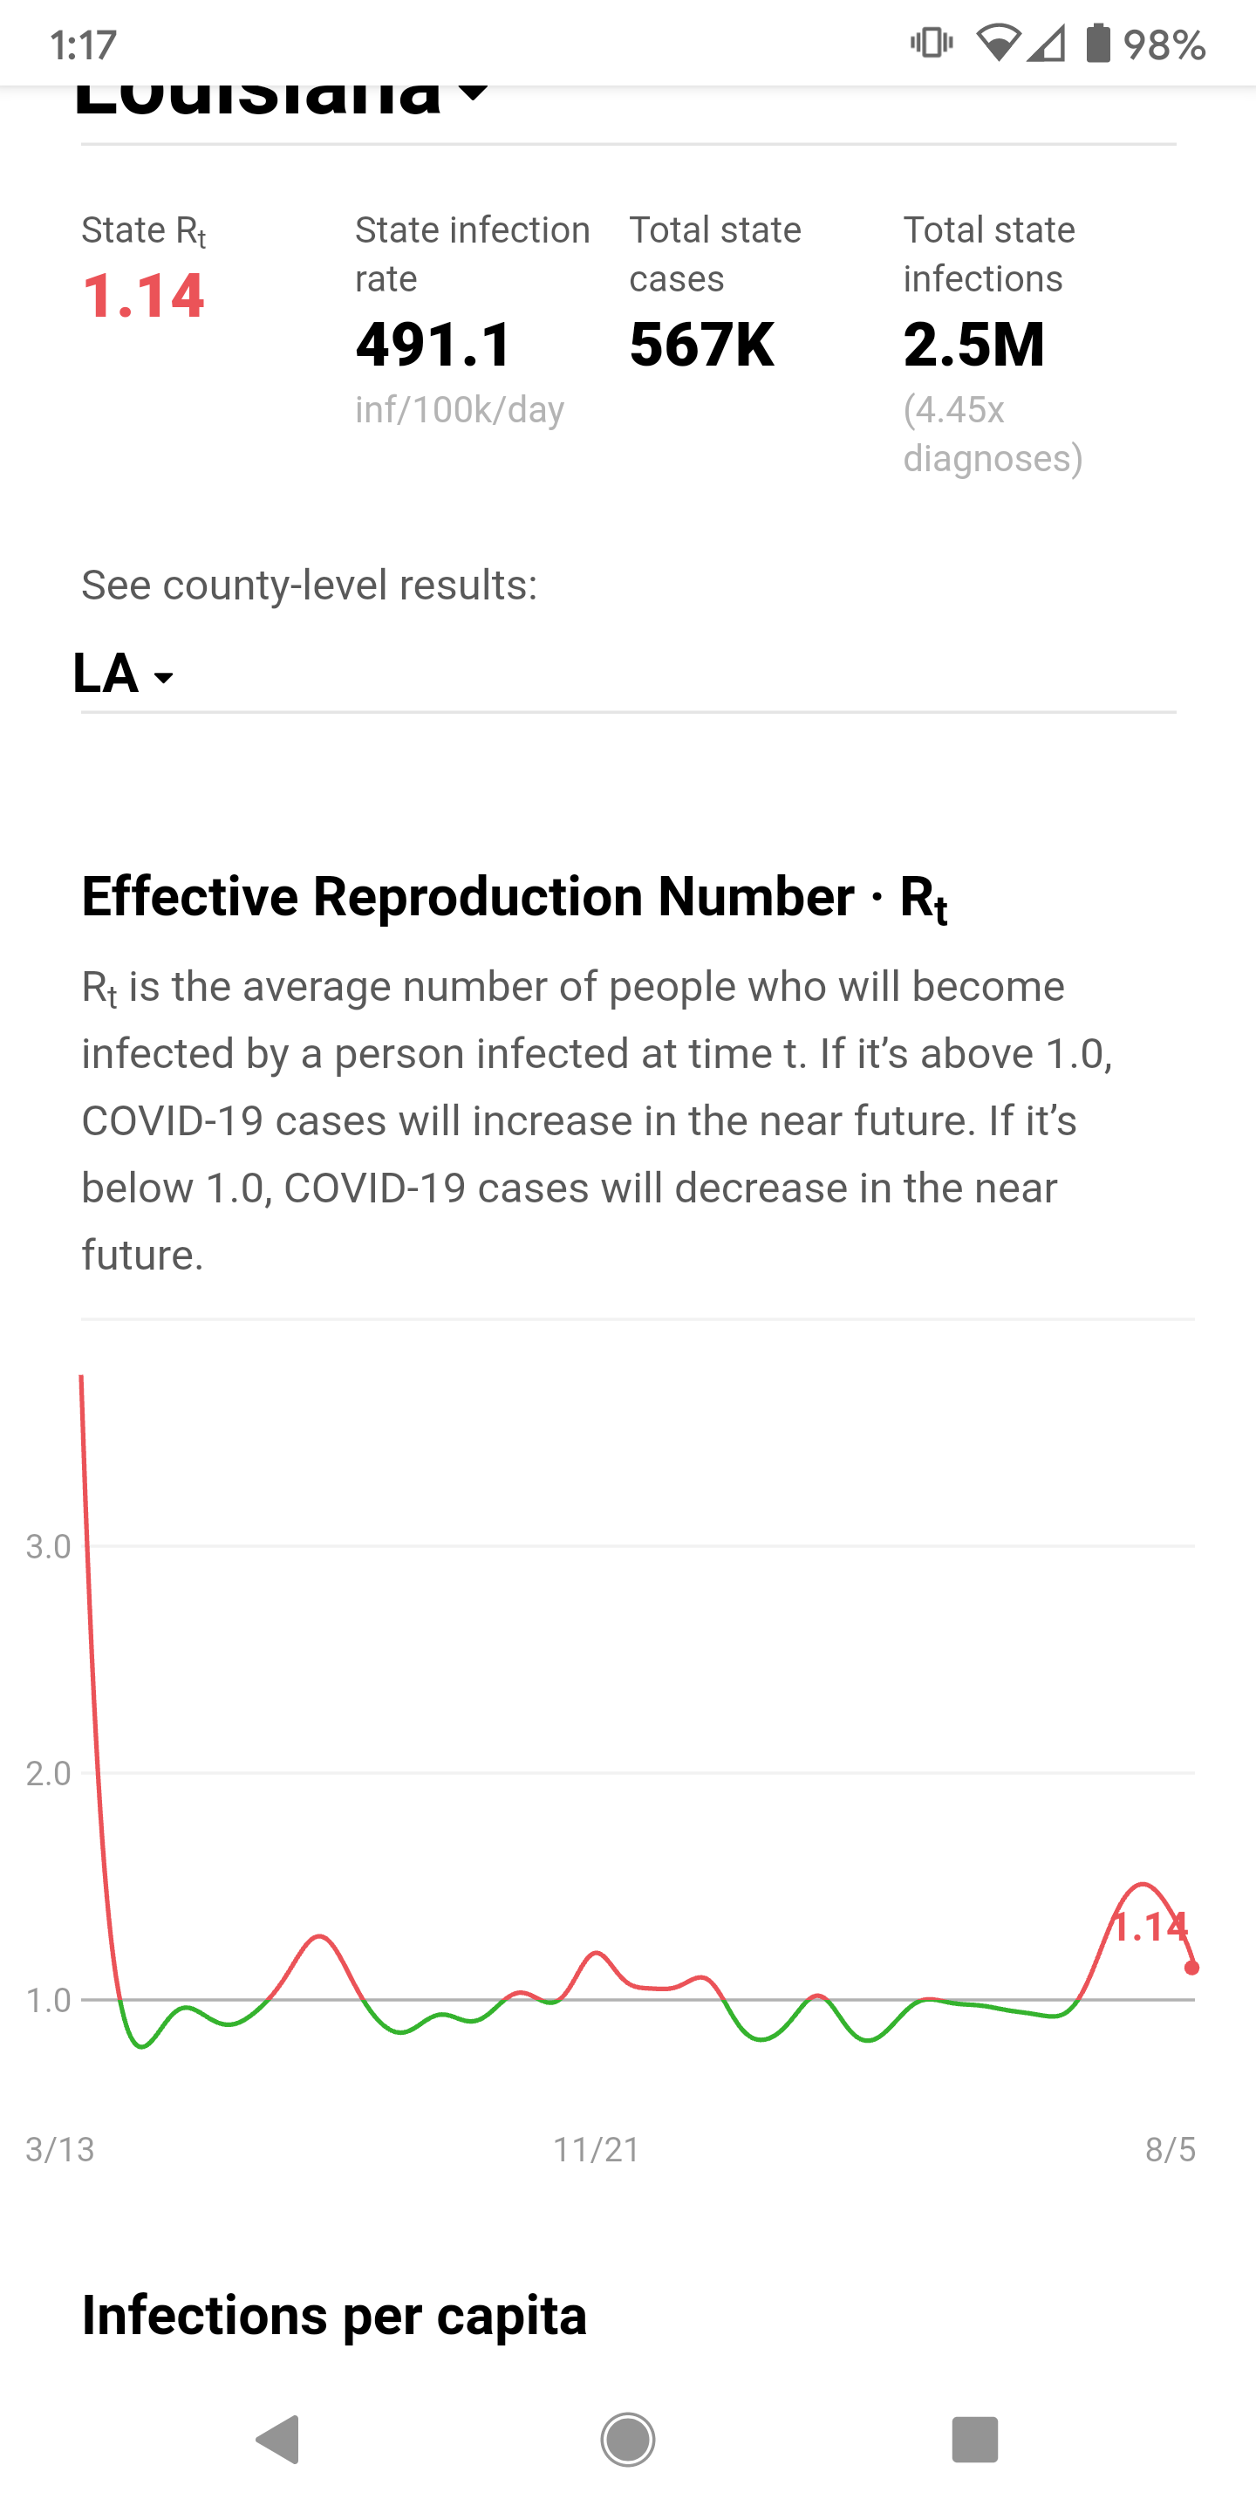This screenshot has width=1256, height=2513.
Task: Tap the 491.1 state infection rate figure
Action: pyautogui.click(x=434, y=345)
